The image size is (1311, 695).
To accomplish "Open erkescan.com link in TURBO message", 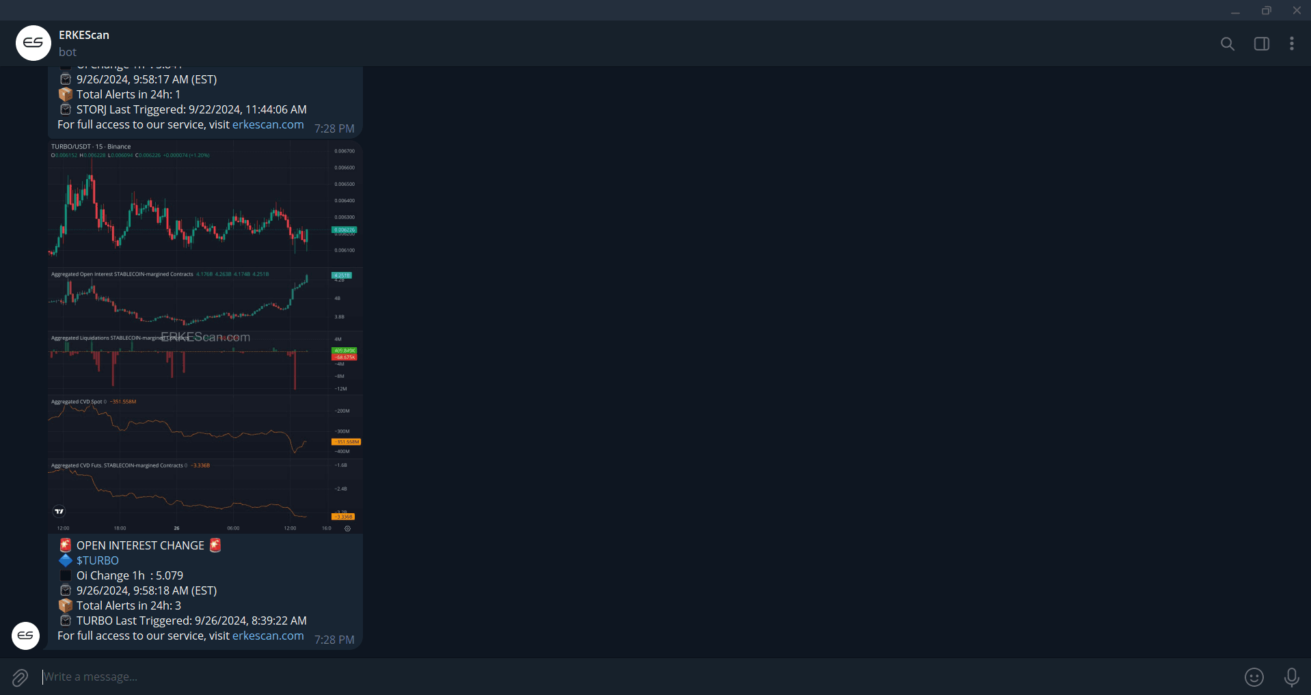I will (268, 636).
